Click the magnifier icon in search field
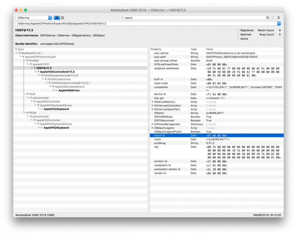 pos(123,18)
